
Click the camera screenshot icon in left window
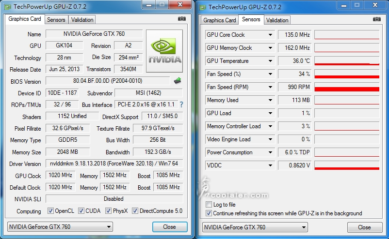pyautogui.click(x=181, y=19)
